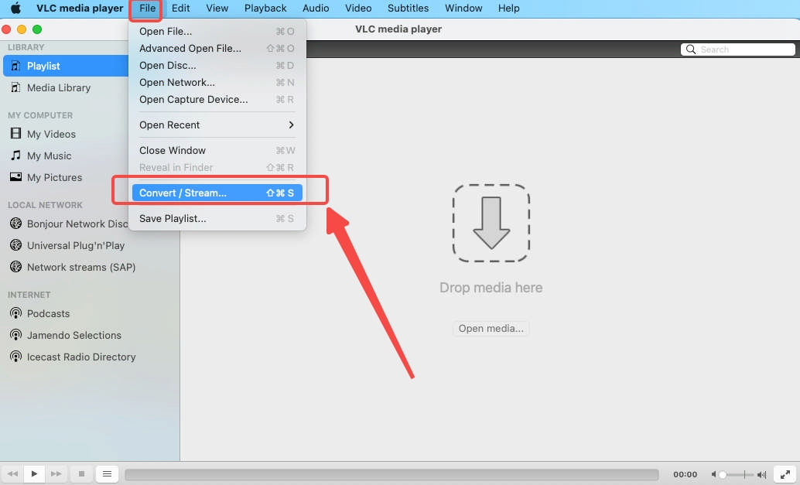This screenshot has width=800, height=485.
Task: Open the Edit menu
Action: click(x=180, y=9)
